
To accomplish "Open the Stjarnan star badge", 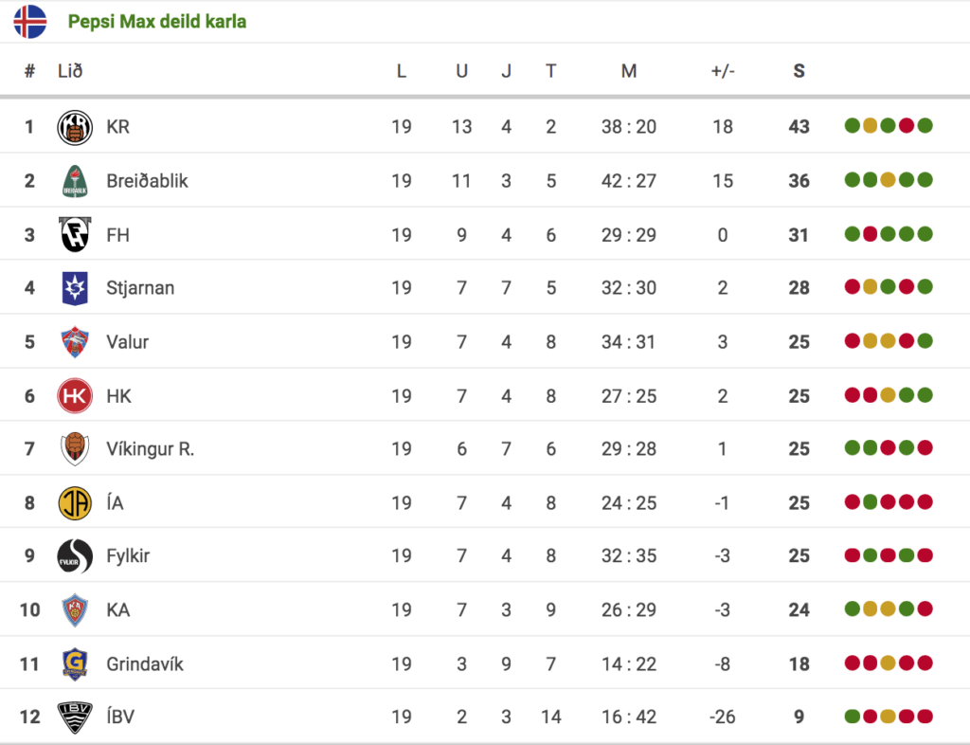I will pyautogui.click(x=75, y=288).
